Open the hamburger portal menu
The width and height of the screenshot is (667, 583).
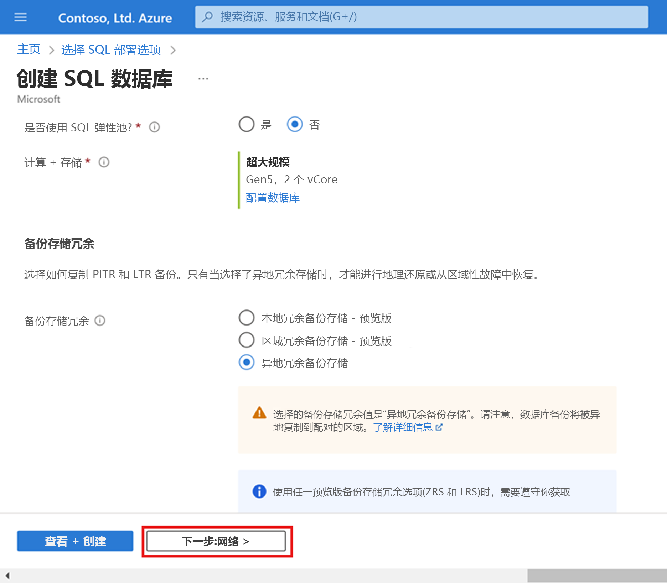coord(20,17)
